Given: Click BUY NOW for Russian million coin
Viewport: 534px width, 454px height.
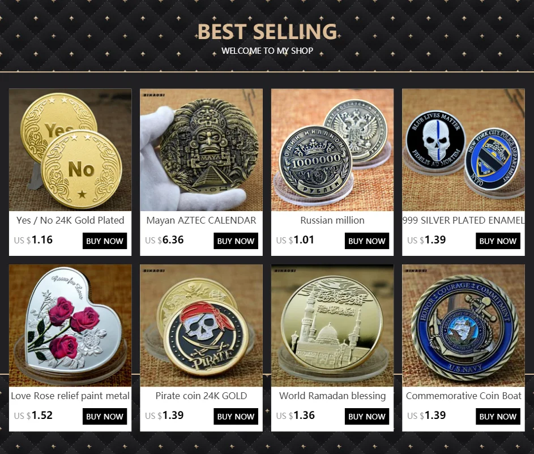Looking at the screenshot, I should (x=367, y=241).
